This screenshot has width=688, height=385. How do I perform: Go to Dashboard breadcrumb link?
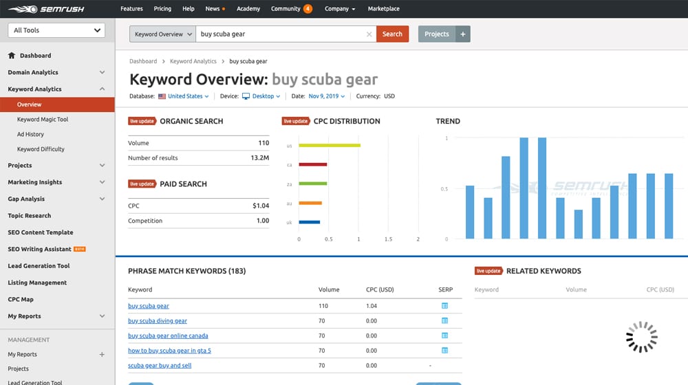tap(143, 61)
